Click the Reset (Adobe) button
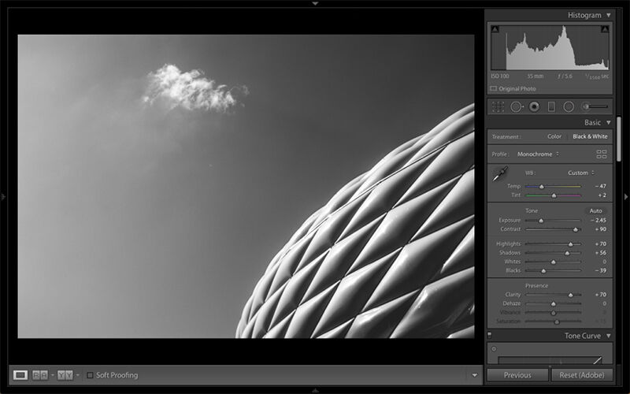Image resolution: width=630 pixels, height=394 pixels. tap(582, 375)
